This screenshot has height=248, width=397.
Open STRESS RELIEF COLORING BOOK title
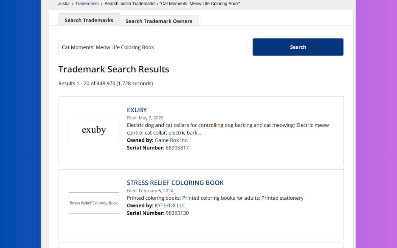point(175,183)
